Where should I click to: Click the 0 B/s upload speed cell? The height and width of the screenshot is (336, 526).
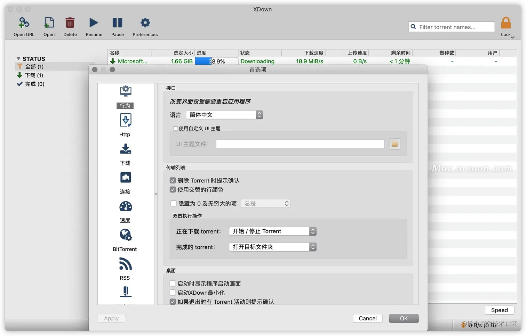pos(360,61)
